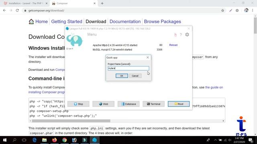Click the page vertical scrollbar
Image resolution: width=257 pixels, height=144 pixels.
click(255, 25)
